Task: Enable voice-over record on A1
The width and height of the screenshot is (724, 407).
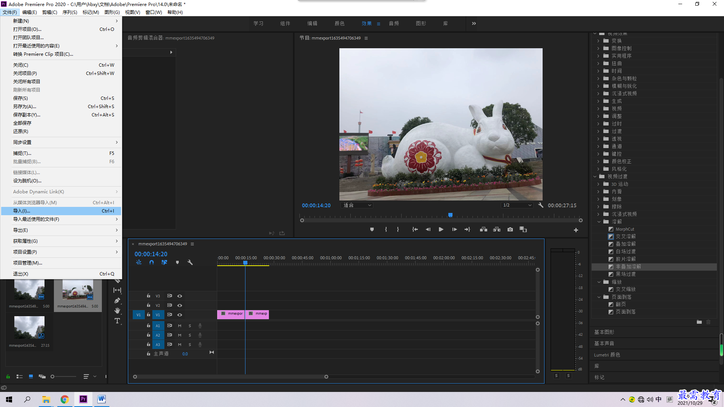Action: (200, 326)
